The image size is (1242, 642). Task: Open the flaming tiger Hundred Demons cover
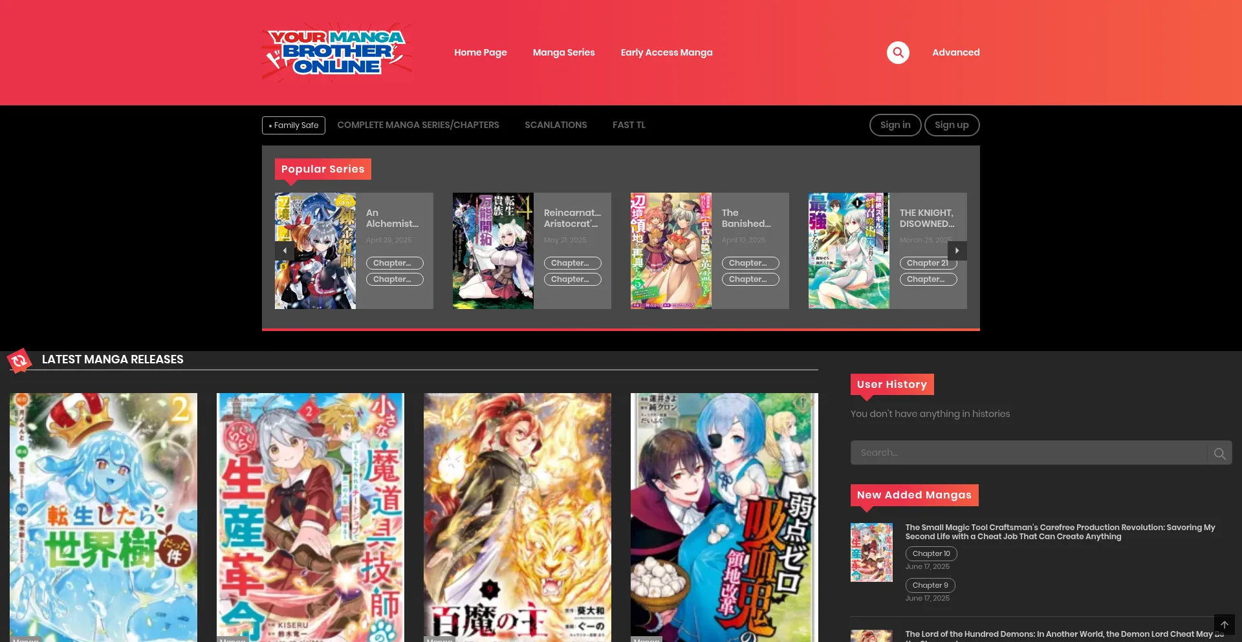[517, 517]
